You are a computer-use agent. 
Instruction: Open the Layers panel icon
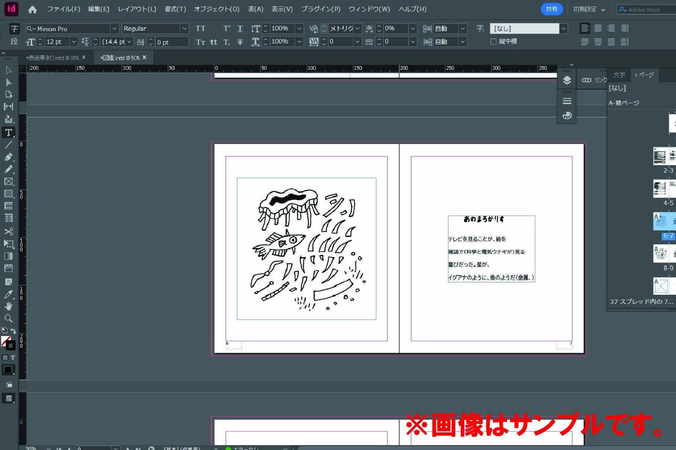tap(567, 80)
